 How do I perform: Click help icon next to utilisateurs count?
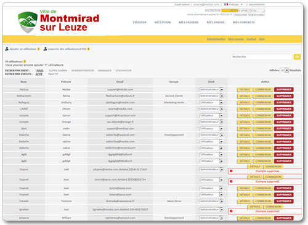(25, 61)
